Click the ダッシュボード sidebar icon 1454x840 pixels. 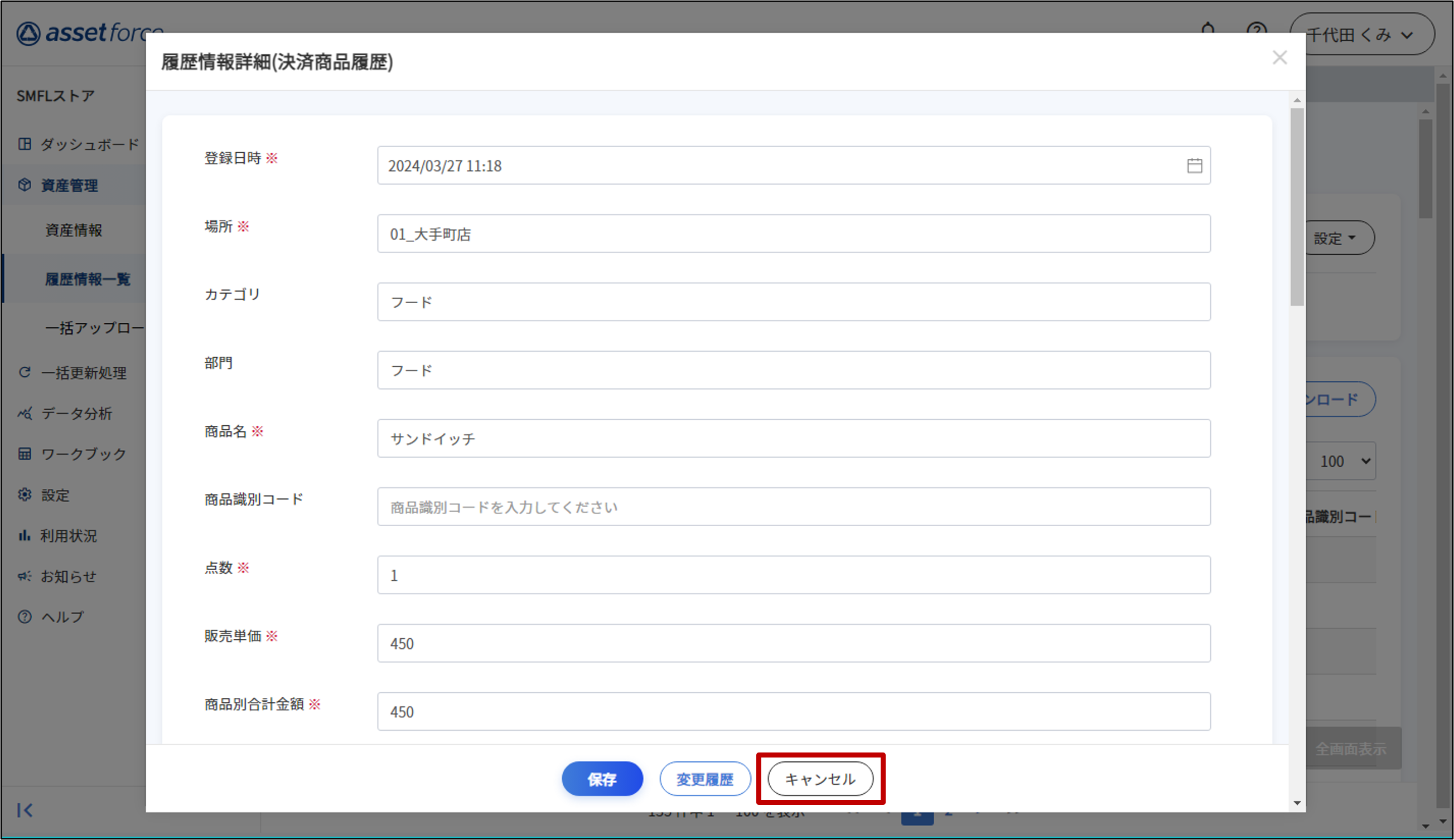pos(24,144)
